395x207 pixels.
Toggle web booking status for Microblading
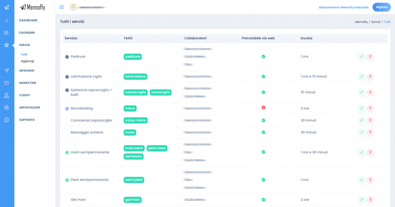pos(263,108)
